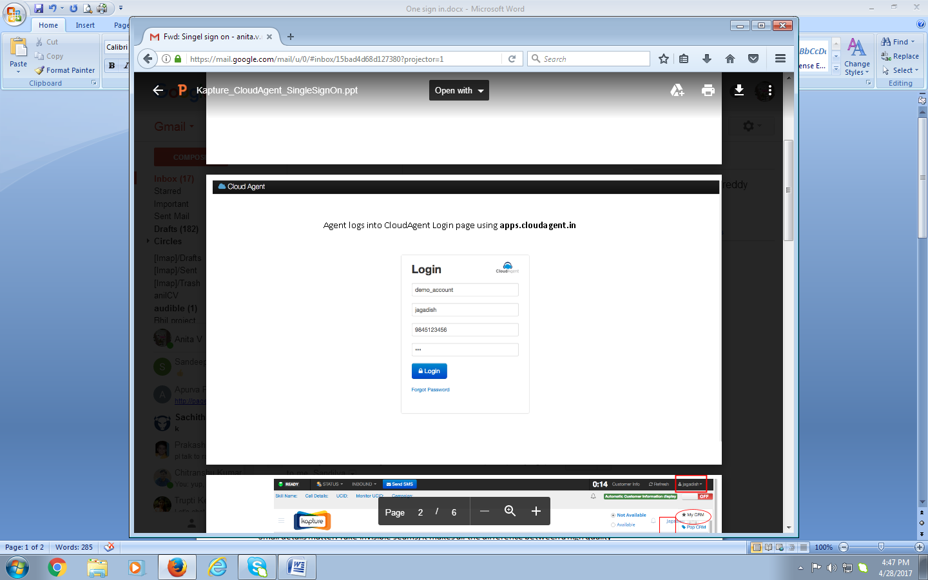
Task: Click zoom out minus in Word
Action: (x=844, y=547)
